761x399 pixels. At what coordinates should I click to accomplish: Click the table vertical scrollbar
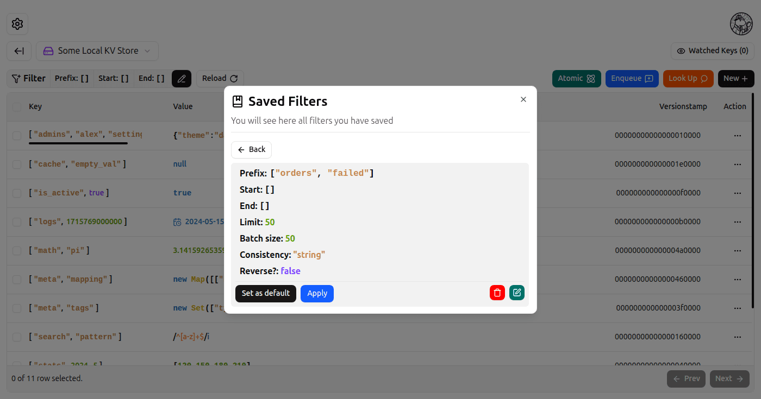click(753, 201)
